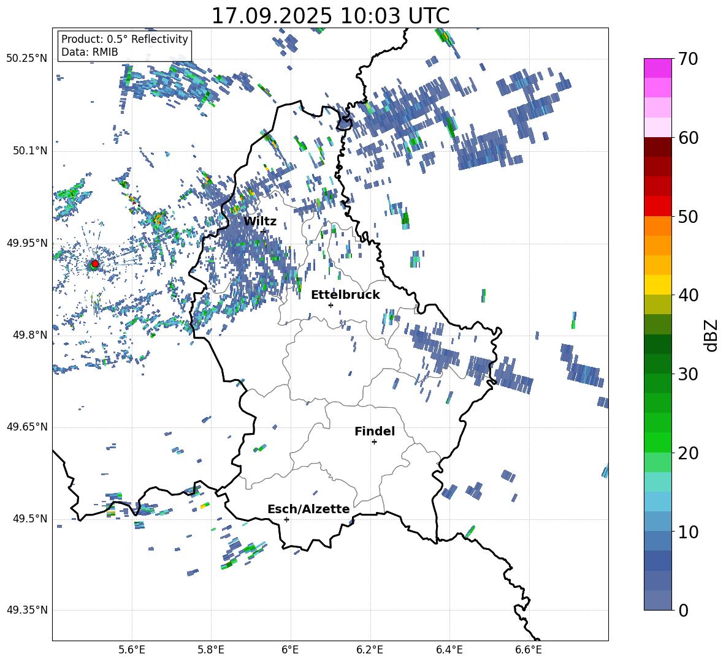Click the red radar site marker
The image size is (726, 662).
click(95, 263)
